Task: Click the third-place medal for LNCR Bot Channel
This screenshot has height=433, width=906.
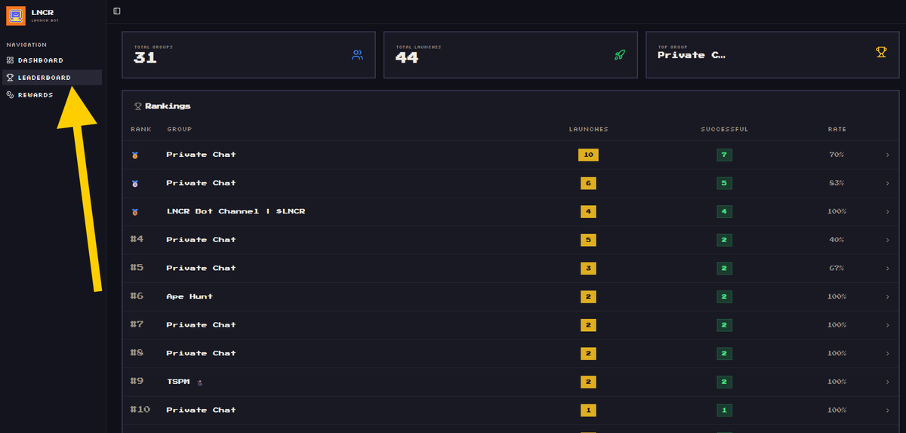Action: coord(135,212)
